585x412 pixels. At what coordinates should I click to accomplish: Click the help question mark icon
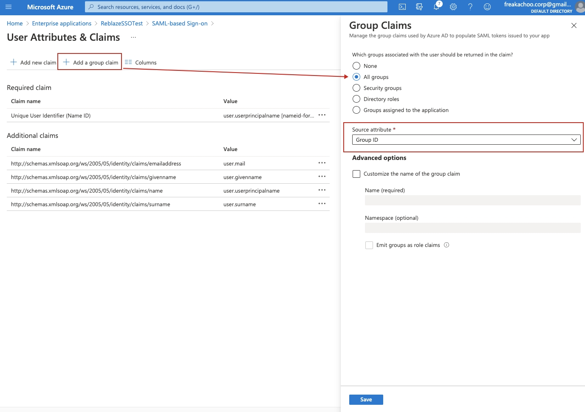point(470,7)
